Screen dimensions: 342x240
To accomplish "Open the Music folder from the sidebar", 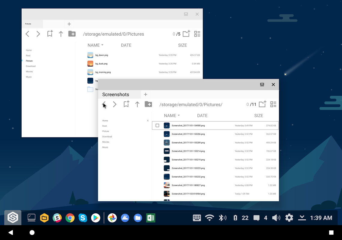I will 105,147.
